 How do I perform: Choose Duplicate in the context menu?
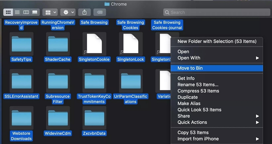coord(217,97)
